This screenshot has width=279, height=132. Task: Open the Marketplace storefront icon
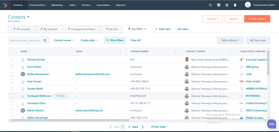pyautogui.click(x=219, y=5)
